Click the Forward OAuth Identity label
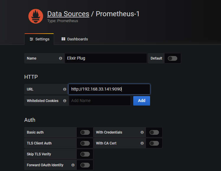221x171 pixels. point(45,165)
